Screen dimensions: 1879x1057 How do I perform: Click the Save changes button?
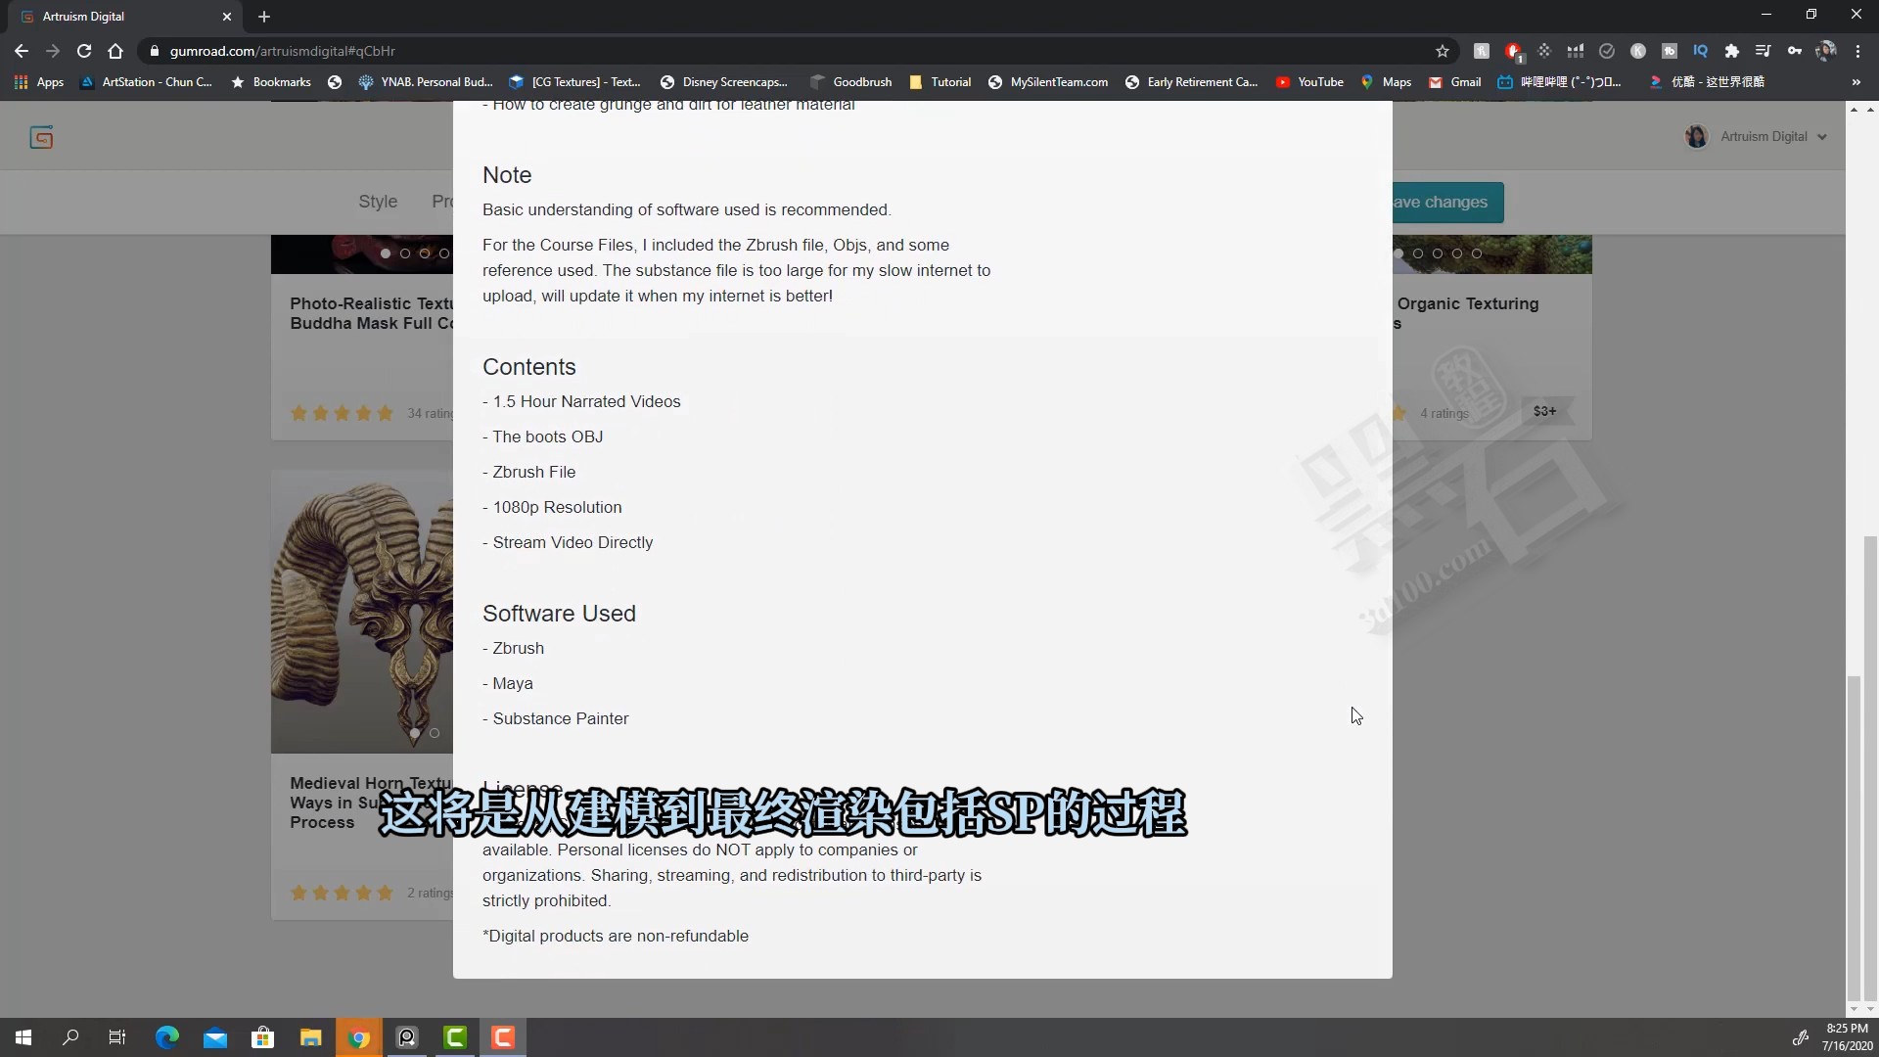1447,203
